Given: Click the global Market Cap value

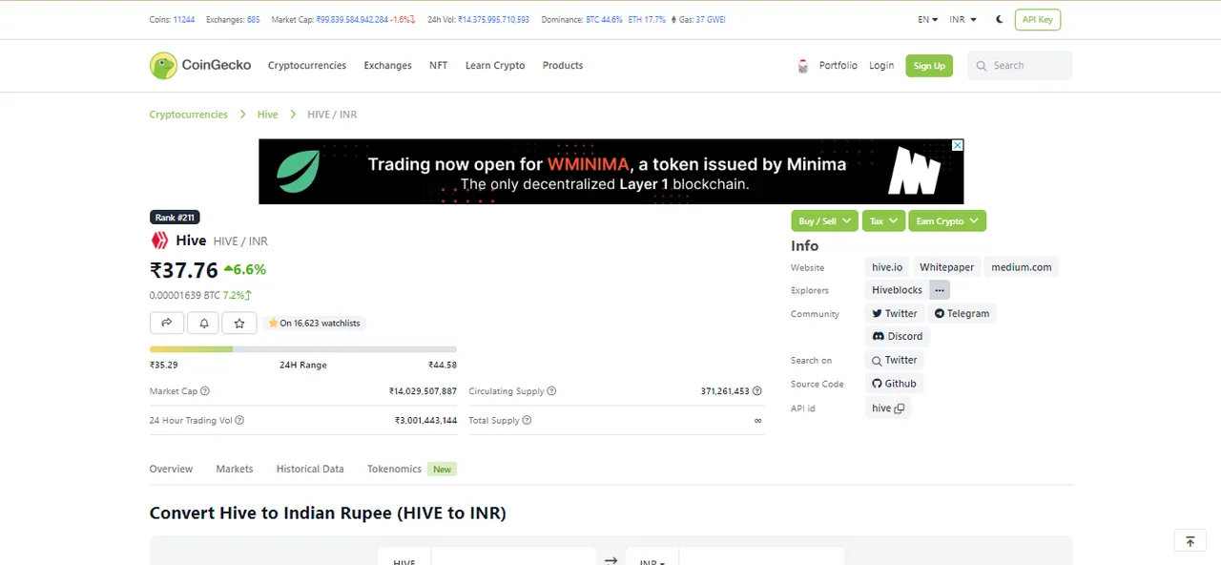Looking at the screenshot, I should (352, 19).
